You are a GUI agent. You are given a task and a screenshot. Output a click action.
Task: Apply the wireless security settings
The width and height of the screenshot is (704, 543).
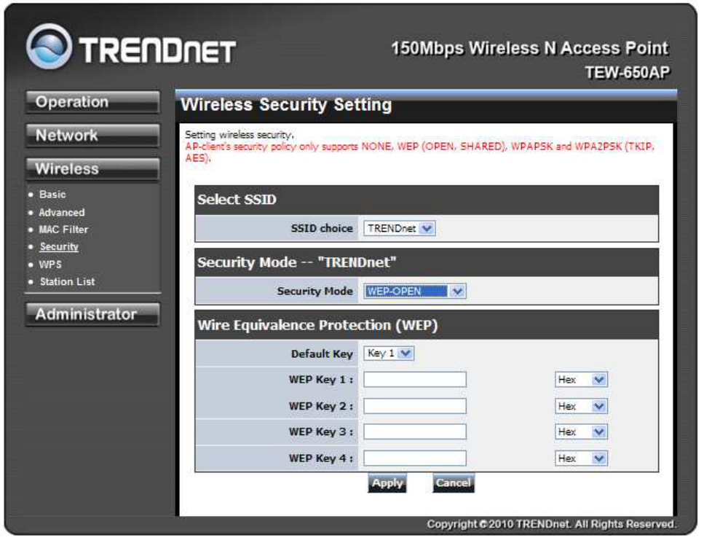coord(387,483)
